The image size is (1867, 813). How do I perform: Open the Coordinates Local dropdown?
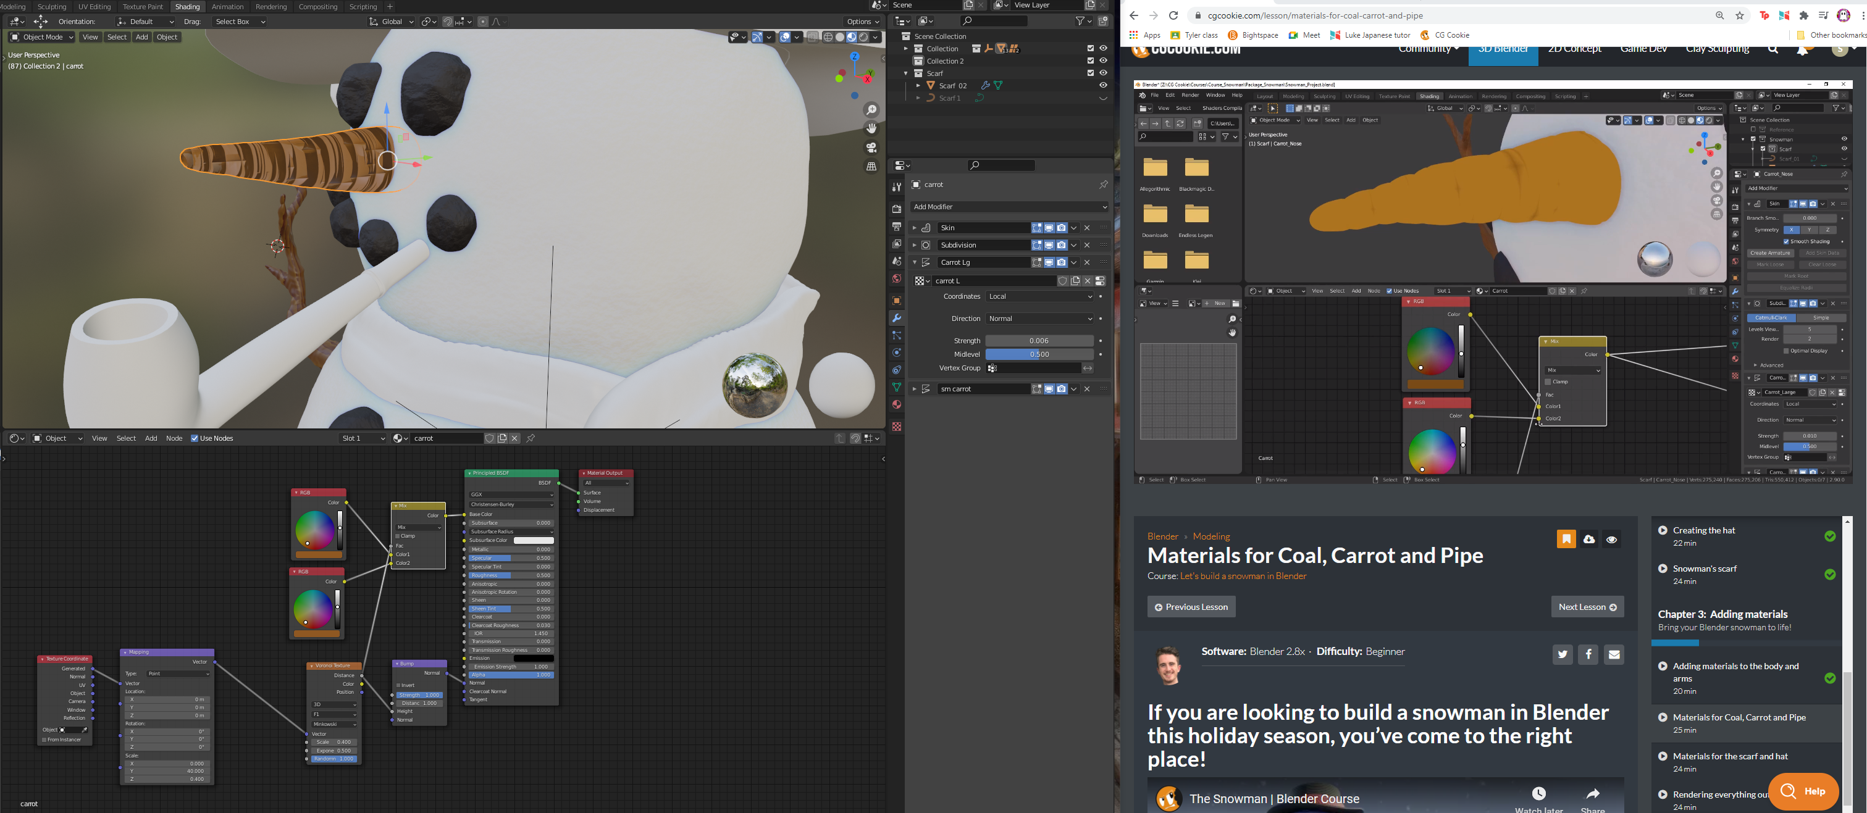point(1039,296)
